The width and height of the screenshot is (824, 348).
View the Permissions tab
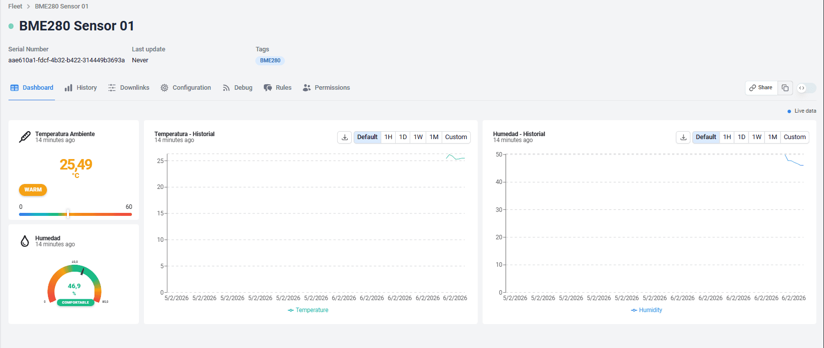point(326,88)
